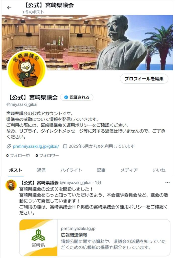Click the calendar icon next to join date
Viewport: 175px width, 258px height.
tap(65, 146)
